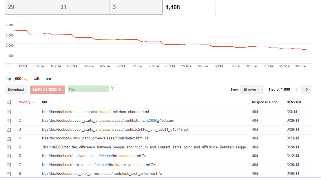Check the box for zhcn_charset.html row
The height and width of the screenshot is (178, 321).
point(9,112)
